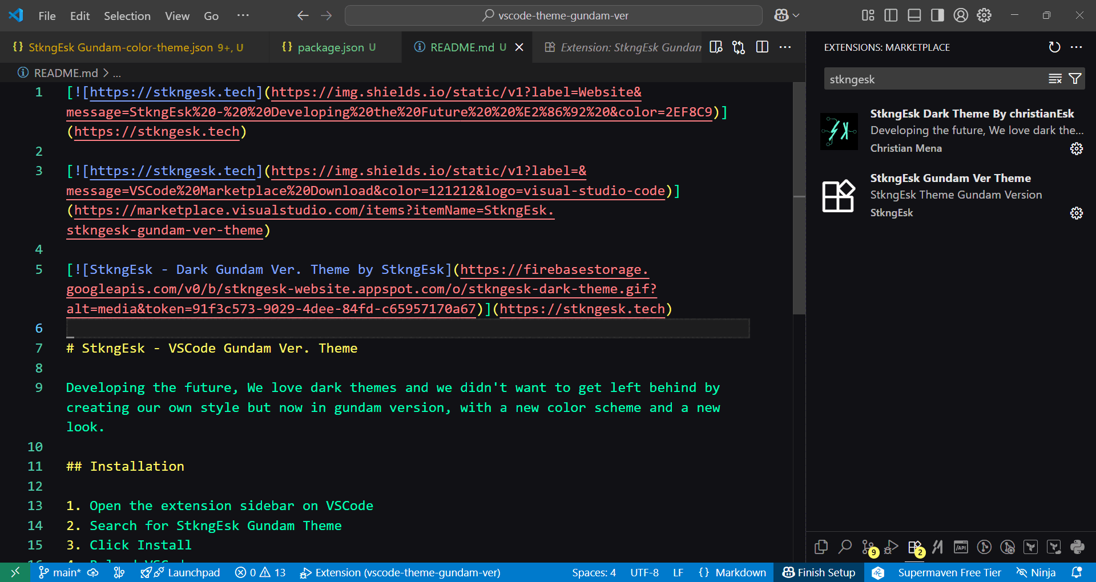Open the Python activity bar icon
Image resolution: width=1096 pixels, height=582 pixels.
pyautogui.click(x=1077, y=547)
